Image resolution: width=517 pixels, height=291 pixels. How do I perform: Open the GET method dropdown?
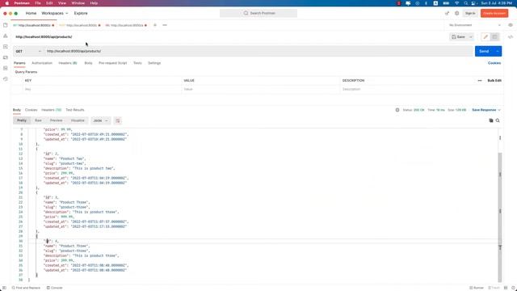tap(28, 52)
